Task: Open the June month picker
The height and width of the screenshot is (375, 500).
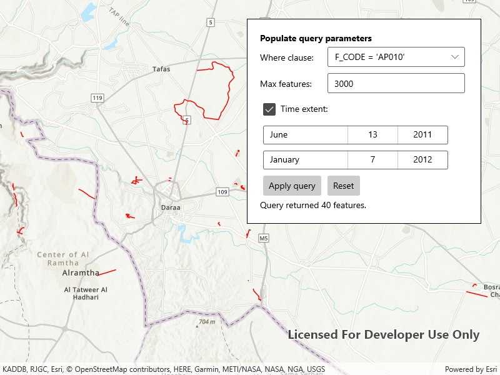Action: [x=305, y=135]
